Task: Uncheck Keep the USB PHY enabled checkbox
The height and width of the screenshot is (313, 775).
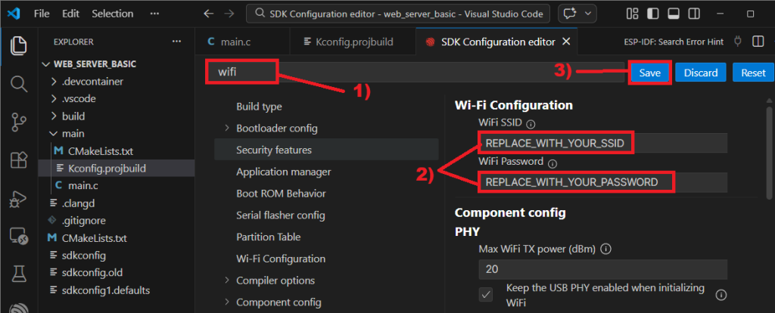Action: tap(486, 295)
